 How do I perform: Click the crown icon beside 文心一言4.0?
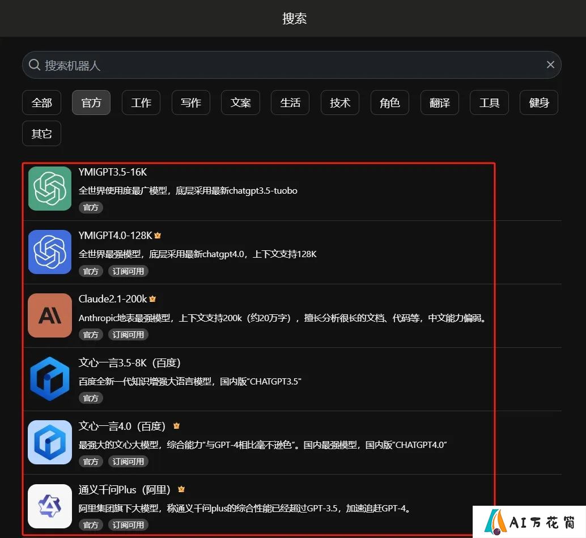click(176, 426)
